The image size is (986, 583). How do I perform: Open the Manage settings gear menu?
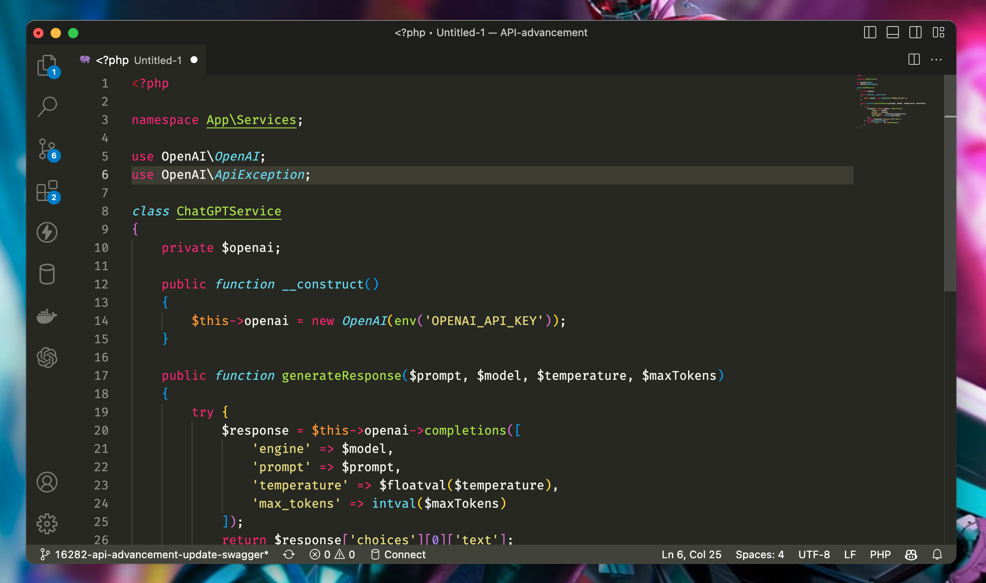click(x=47, y=523)
